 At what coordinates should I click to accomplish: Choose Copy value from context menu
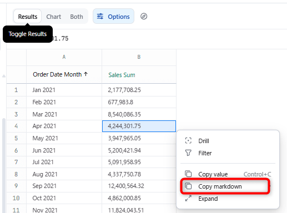228,174
